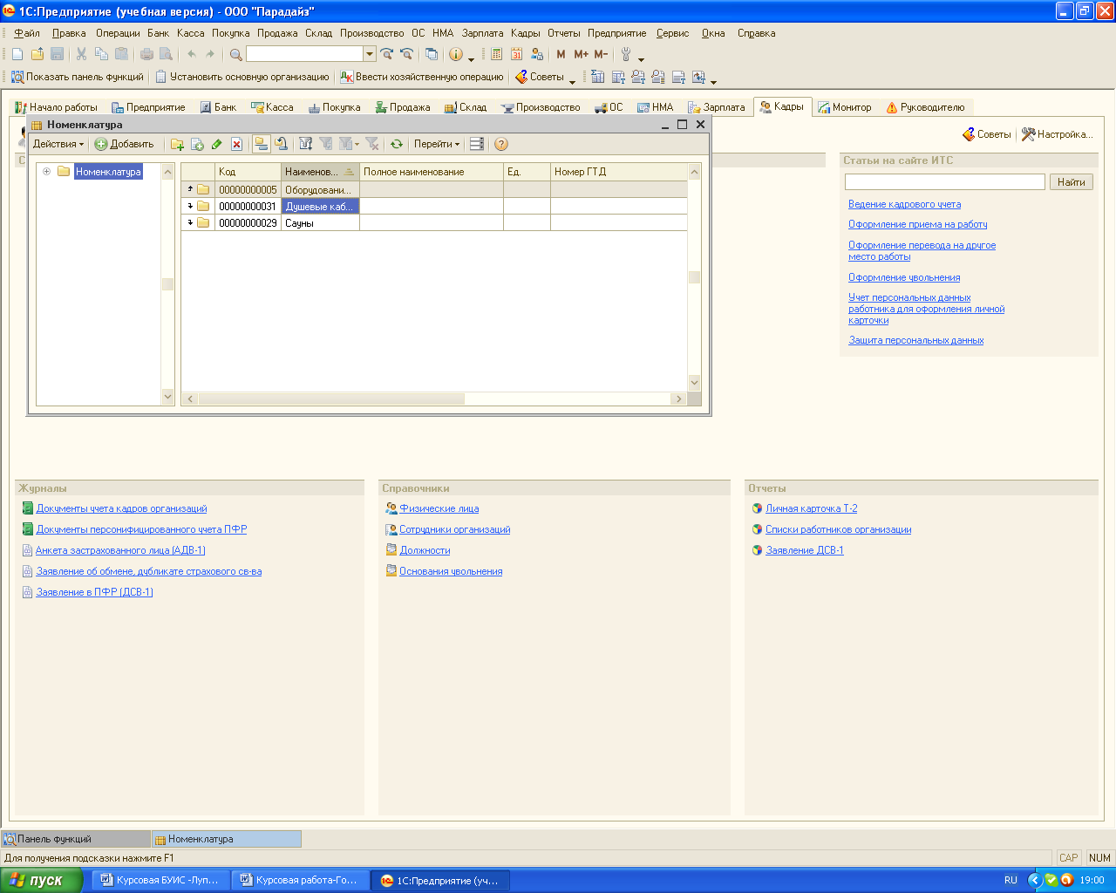Expand the search box dropdown arrow in toolbar
The height and width of the screenshot is (893, 1116).
pos(370,54)
